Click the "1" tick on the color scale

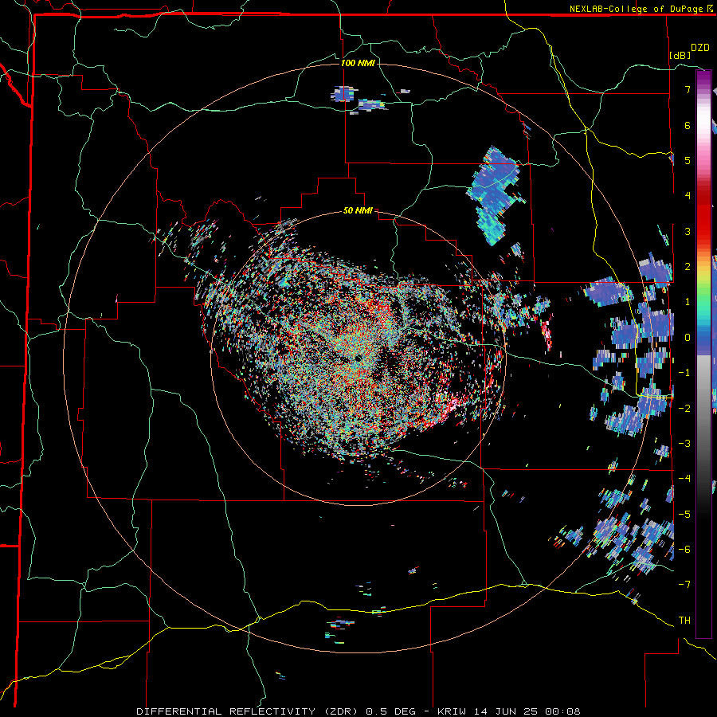pyautogui.click(x=688, y=302)
